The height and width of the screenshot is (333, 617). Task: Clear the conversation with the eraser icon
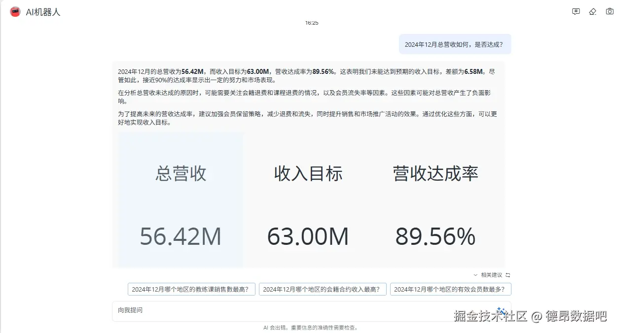(592, 12)
